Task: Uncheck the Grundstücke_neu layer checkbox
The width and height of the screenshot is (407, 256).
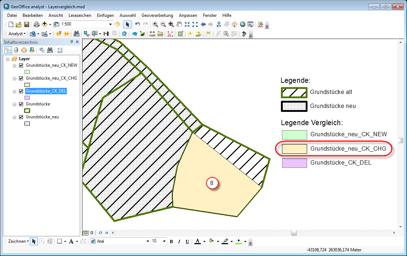Action: [x=21, y=117]
